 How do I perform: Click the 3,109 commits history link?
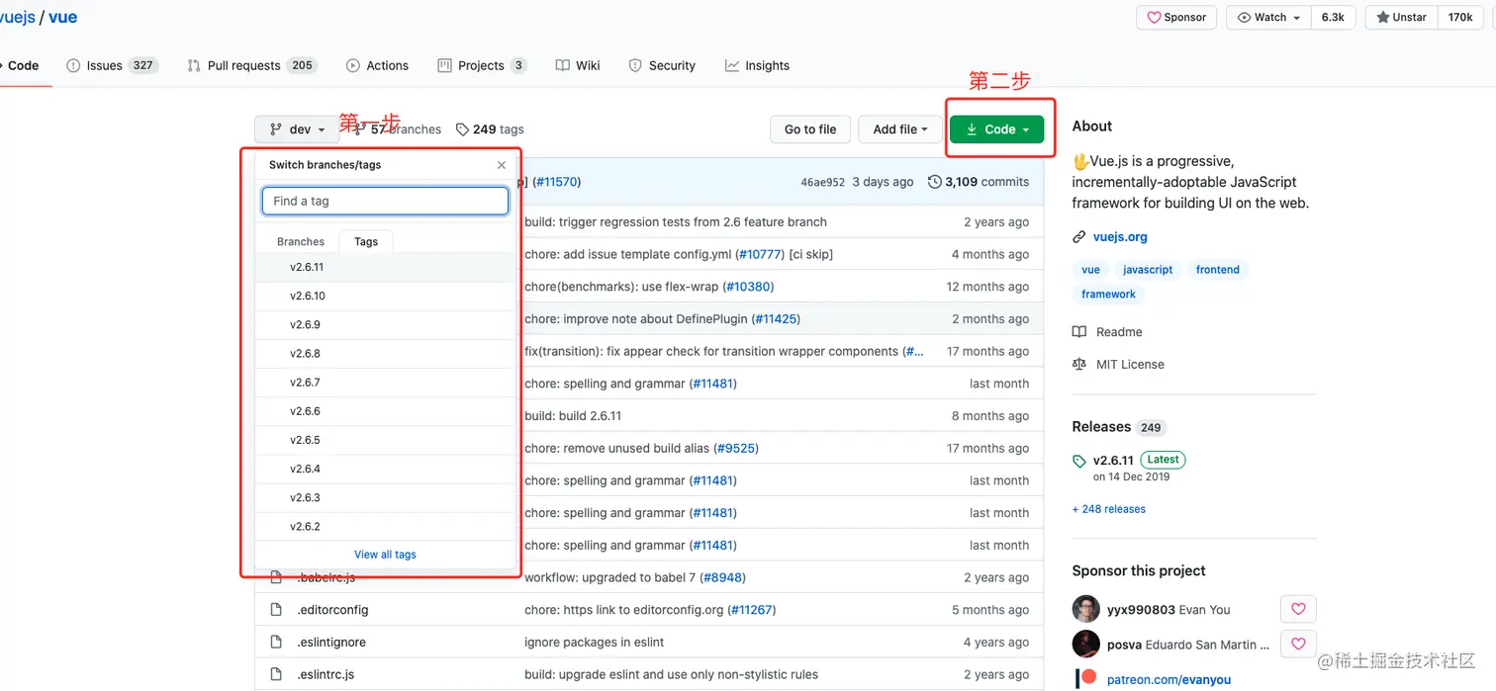[x=979, y=182]
